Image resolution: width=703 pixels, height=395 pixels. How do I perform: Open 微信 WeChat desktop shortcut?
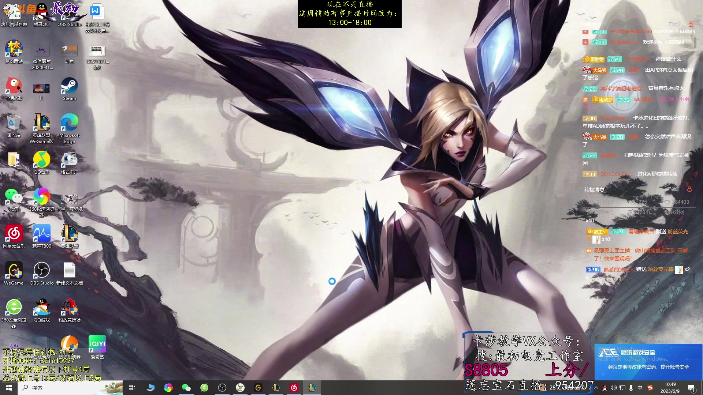pos(14,200)
